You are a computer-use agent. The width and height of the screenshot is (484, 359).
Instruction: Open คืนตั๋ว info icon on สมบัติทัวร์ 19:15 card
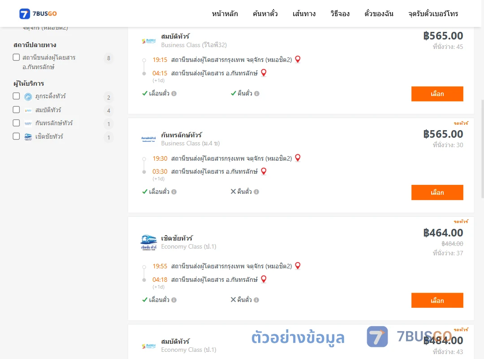[x=257, y=93]
